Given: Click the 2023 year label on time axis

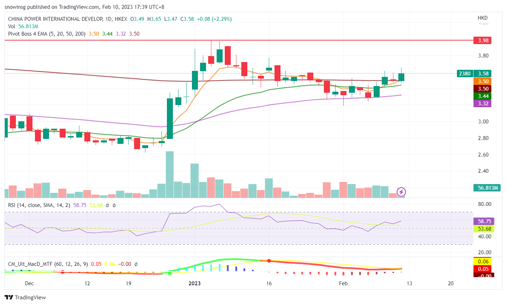Looking at the screenshot, I should pos(194,283).
